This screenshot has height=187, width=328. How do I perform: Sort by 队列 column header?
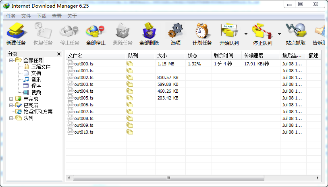pyautogui.click(x=141, y=55)
